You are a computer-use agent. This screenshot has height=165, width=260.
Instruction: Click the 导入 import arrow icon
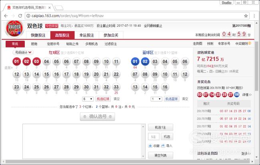coord(163,145)
